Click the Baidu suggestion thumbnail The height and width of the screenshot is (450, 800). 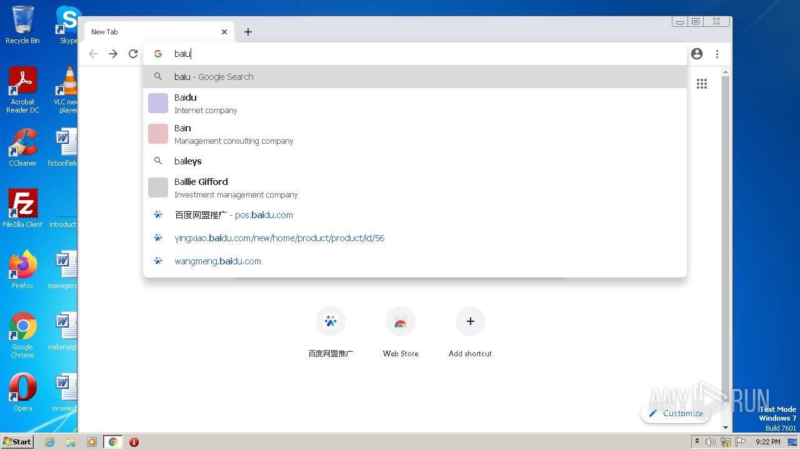(x=158, y=103)
